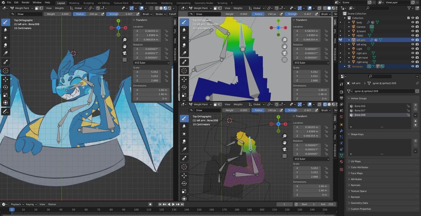The image size is (421, 216).
Task: Open the Playback dropdown in timeline
Action: [17, 205]
